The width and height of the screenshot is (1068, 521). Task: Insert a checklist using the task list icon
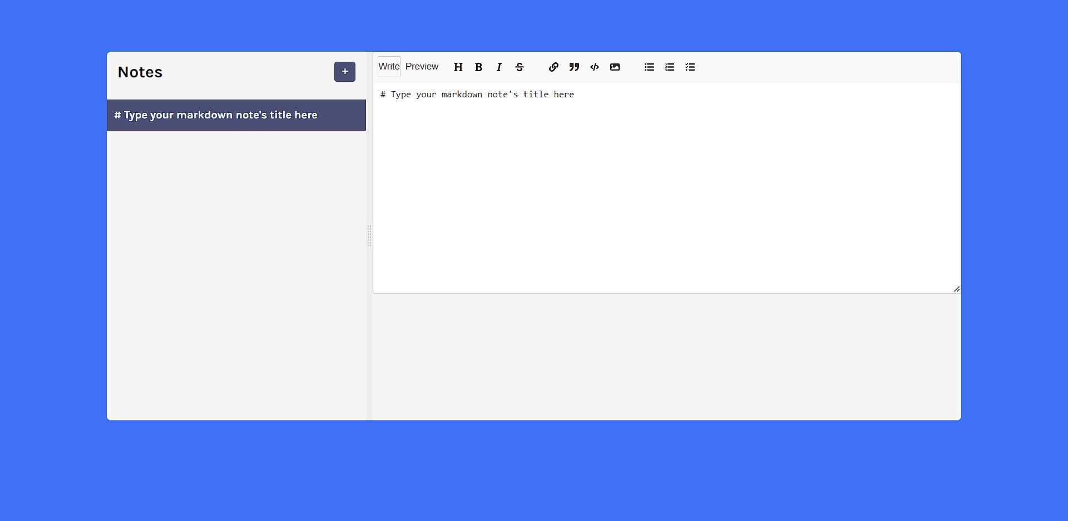tap(690, 67)
